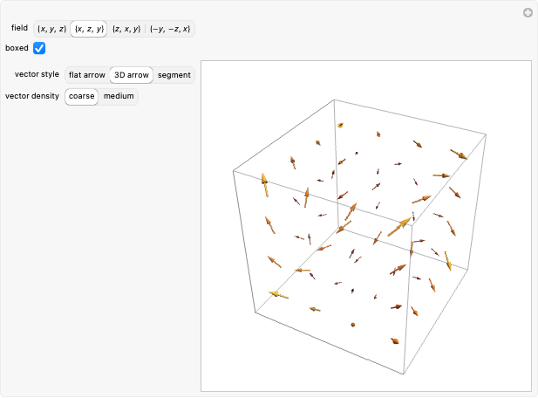
Task: Select the {x, z, y} field option
Action: coord(89,29)
